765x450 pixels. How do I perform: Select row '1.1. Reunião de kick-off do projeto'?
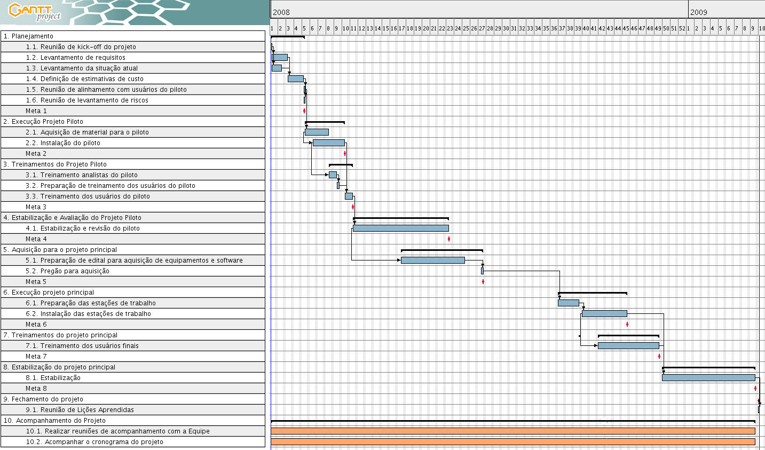pyautogui.click(x=133, y=47)
